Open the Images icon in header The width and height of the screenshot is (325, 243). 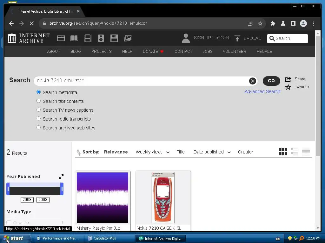[x=128, y=38]
